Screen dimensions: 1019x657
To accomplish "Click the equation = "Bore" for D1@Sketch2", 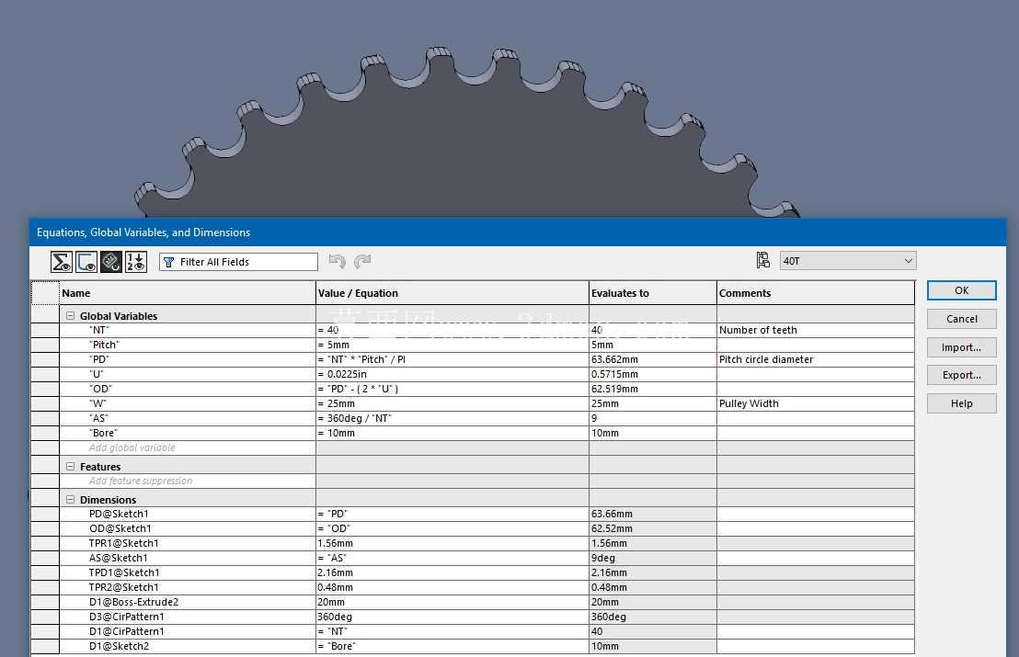I will click(x=337, y=646).
